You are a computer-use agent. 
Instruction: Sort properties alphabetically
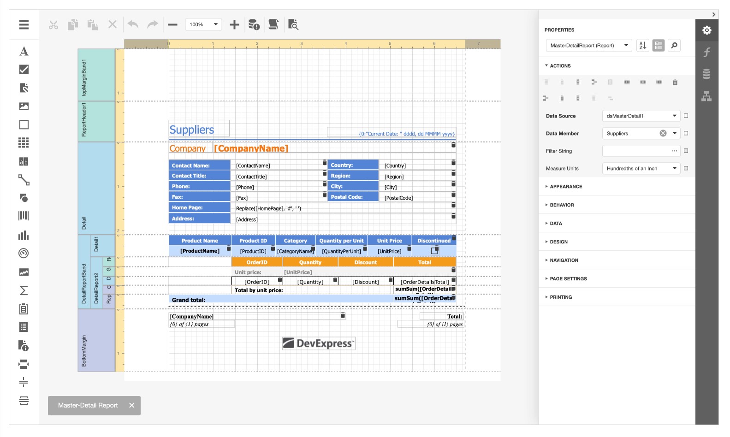pos(643,46)
